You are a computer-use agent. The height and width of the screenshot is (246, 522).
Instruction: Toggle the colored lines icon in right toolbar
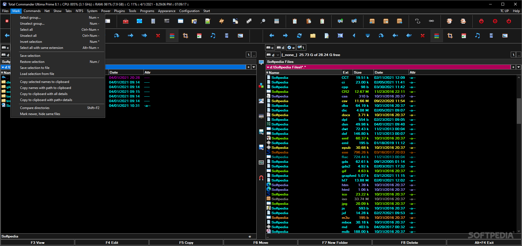(x=437, y=36)
